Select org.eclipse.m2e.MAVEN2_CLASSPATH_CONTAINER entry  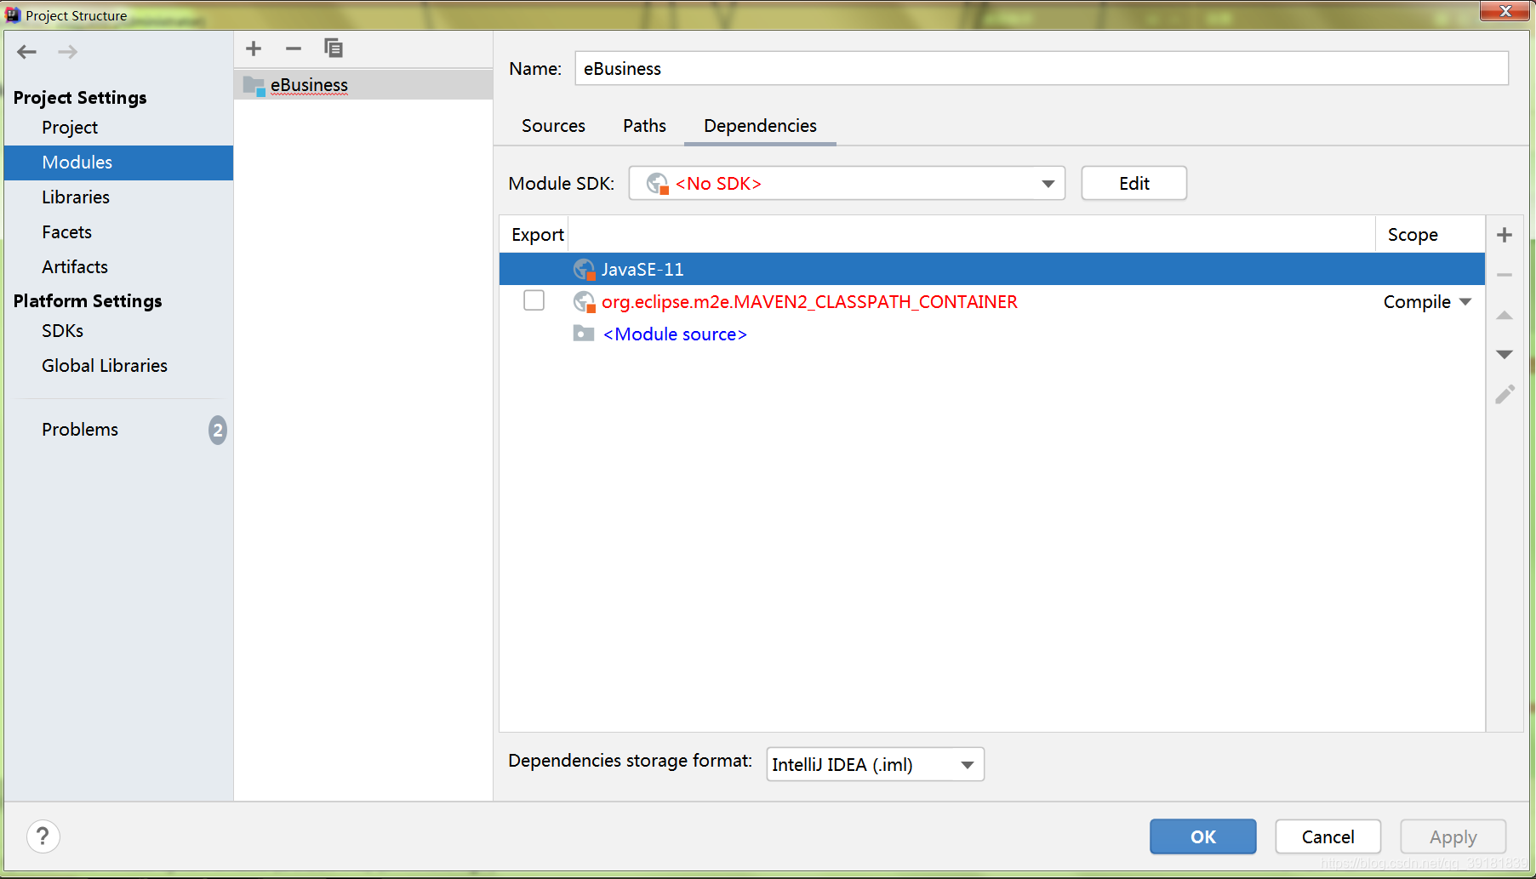coord(809,302)
